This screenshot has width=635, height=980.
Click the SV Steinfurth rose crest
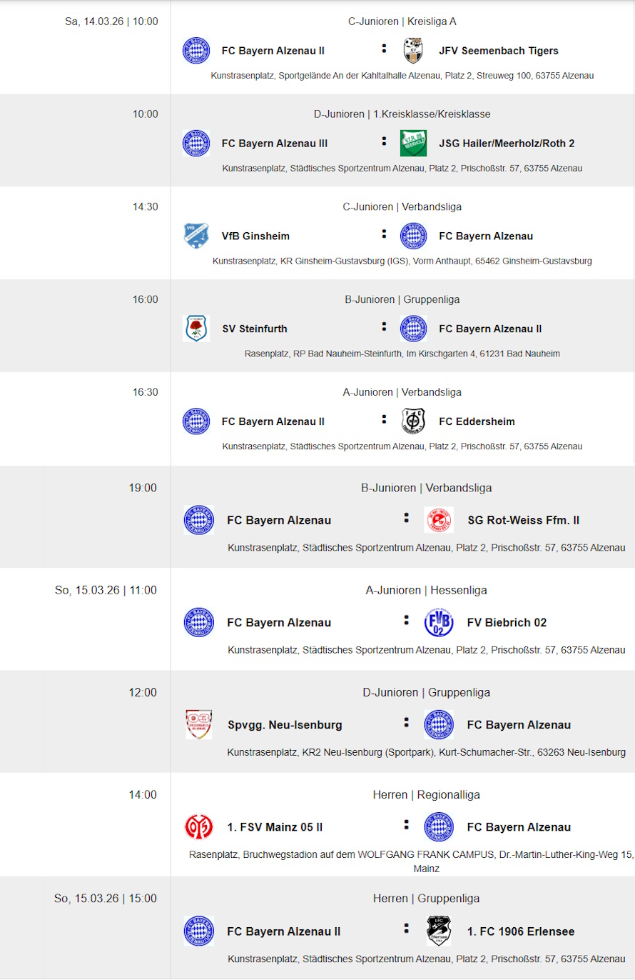point(196,329)
